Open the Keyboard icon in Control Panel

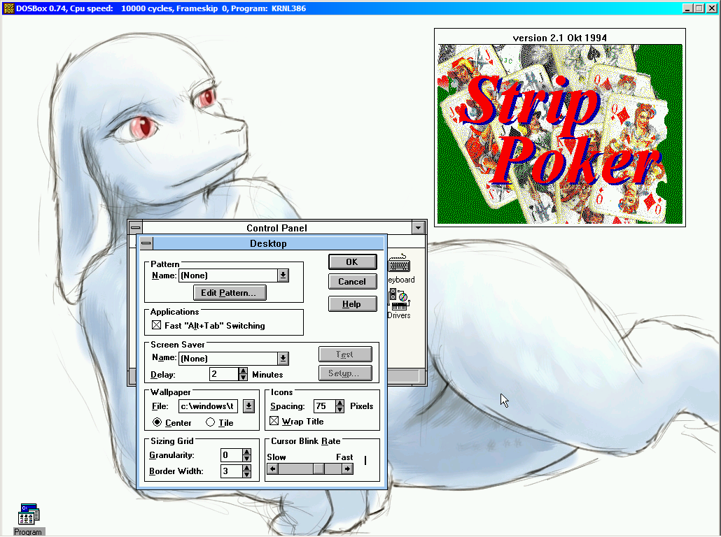pos(400,266)
